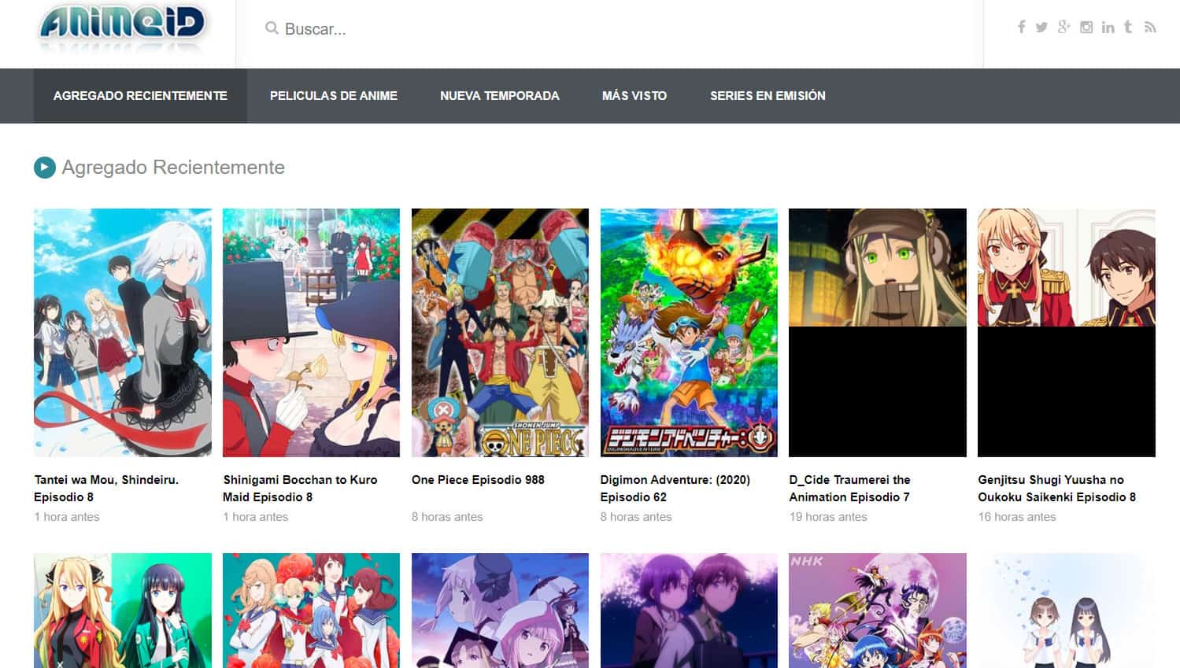Click Shinigami Bocchan to Kuro Maid Episodio 8 title

point(300,488)
